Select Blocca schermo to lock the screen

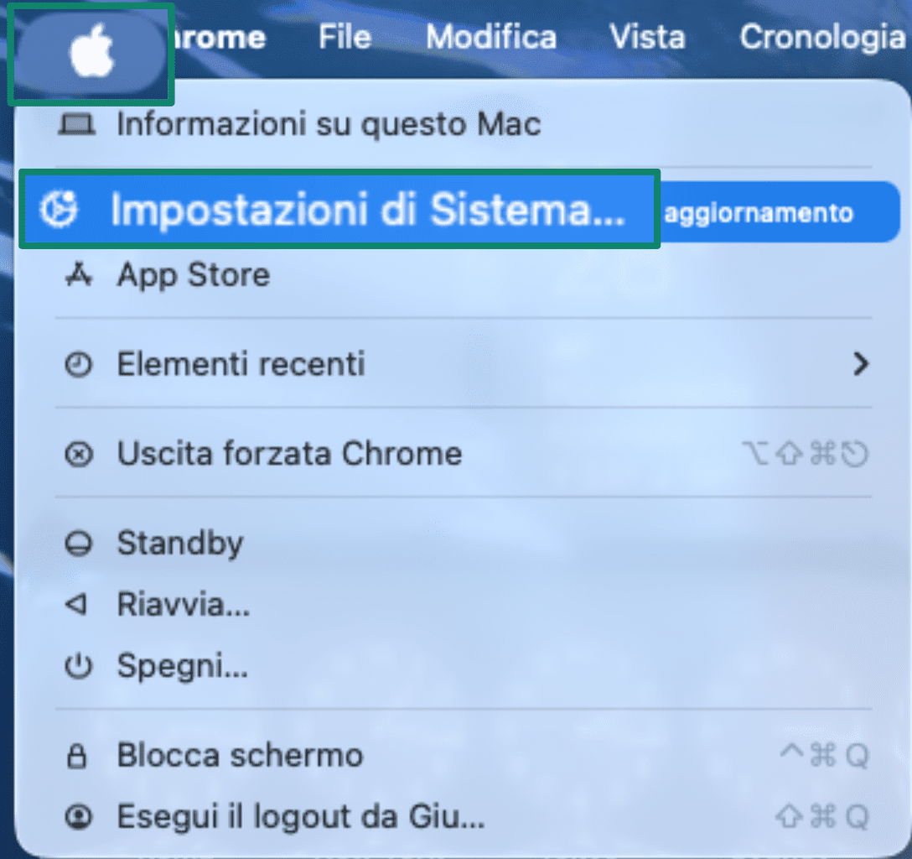240,754
